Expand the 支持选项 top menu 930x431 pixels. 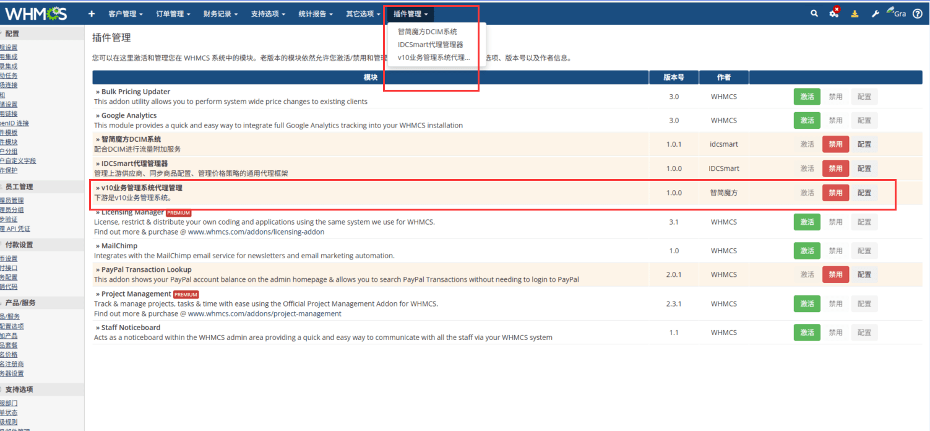point(269,14)
